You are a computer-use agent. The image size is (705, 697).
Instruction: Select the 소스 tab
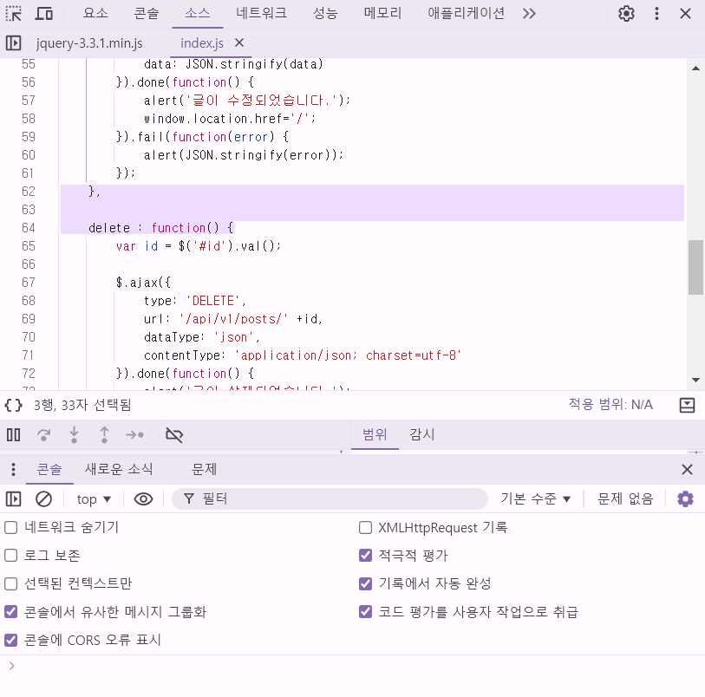pyautogui.click(x=198, y=14)
